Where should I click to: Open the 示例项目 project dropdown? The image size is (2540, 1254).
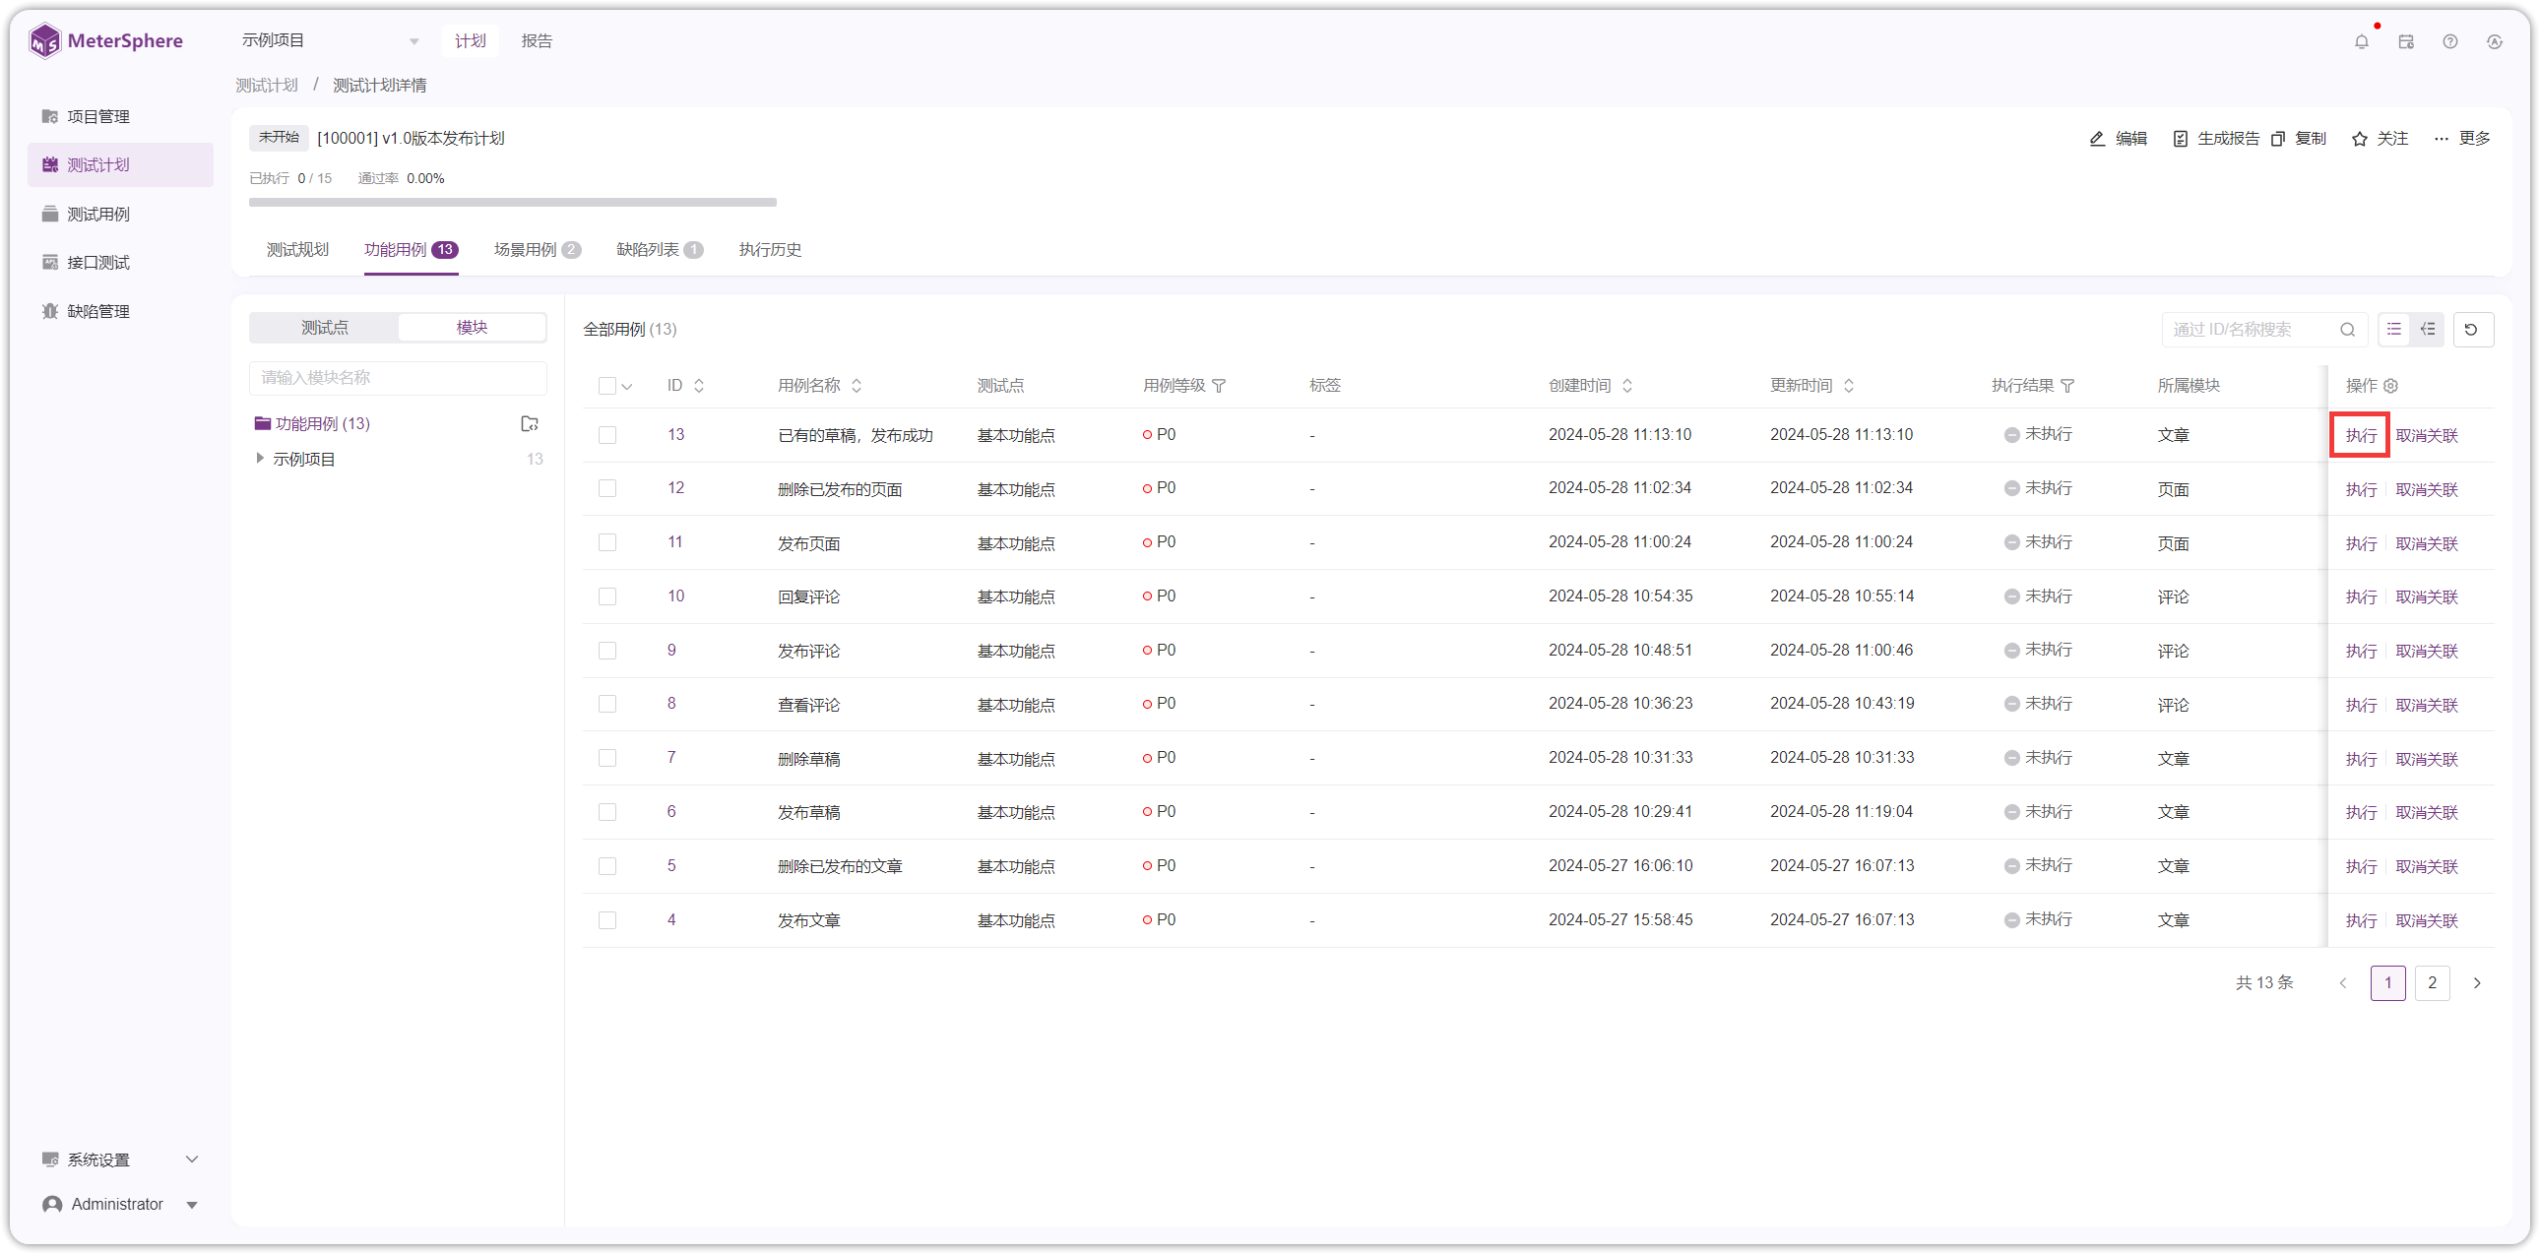pyautogui.click(x=331, y=40)
